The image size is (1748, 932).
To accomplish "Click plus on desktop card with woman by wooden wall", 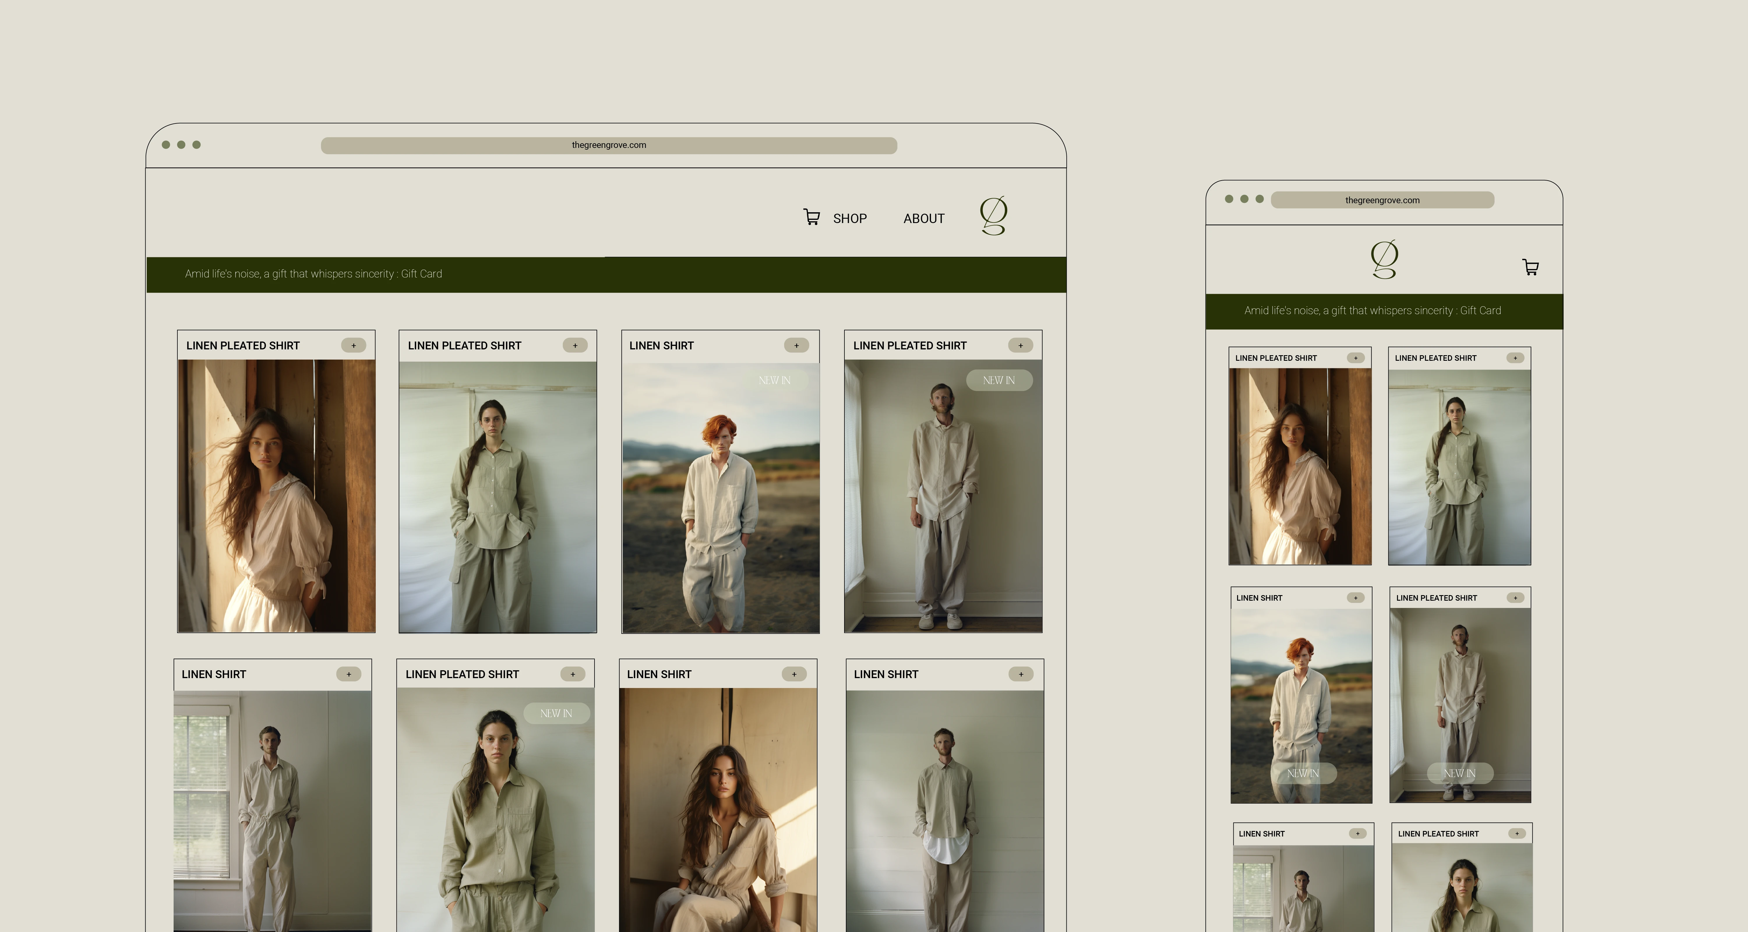I will (354, 345).
